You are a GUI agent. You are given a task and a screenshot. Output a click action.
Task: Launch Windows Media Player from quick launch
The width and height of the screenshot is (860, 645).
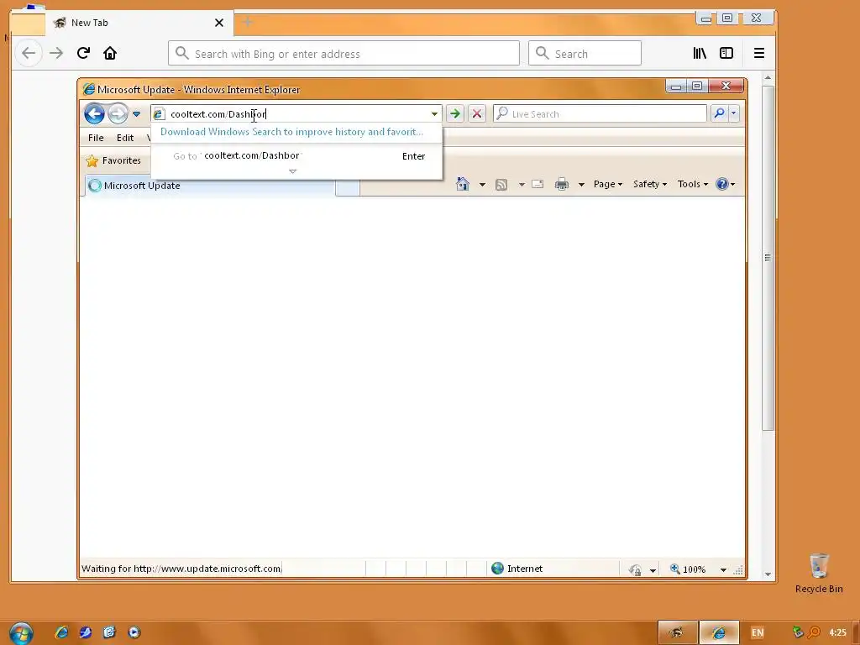coord(134,632)
